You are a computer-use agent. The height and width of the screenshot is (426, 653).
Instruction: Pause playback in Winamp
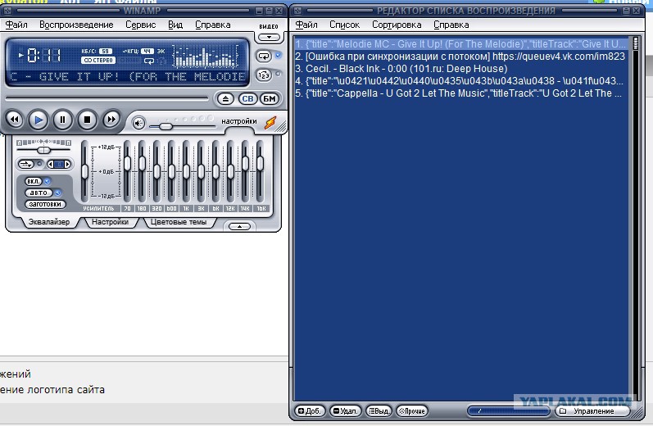tap(62, 120)
